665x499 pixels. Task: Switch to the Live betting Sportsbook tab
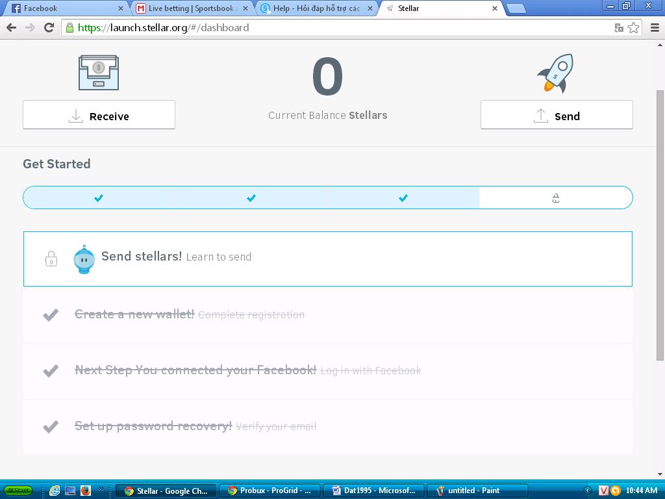point(192,8)
